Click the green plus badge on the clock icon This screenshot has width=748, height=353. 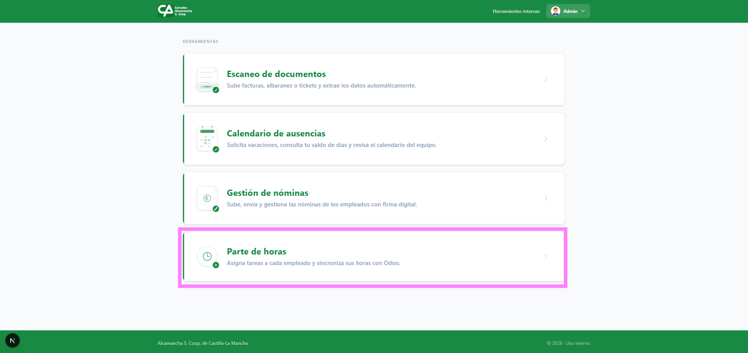[x=216, y=265]
